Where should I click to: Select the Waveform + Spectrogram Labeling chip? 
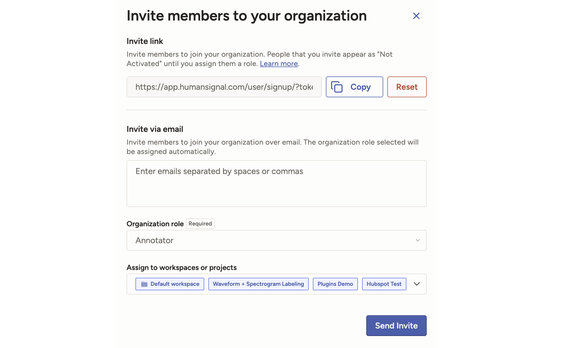(x=258, y=284)
